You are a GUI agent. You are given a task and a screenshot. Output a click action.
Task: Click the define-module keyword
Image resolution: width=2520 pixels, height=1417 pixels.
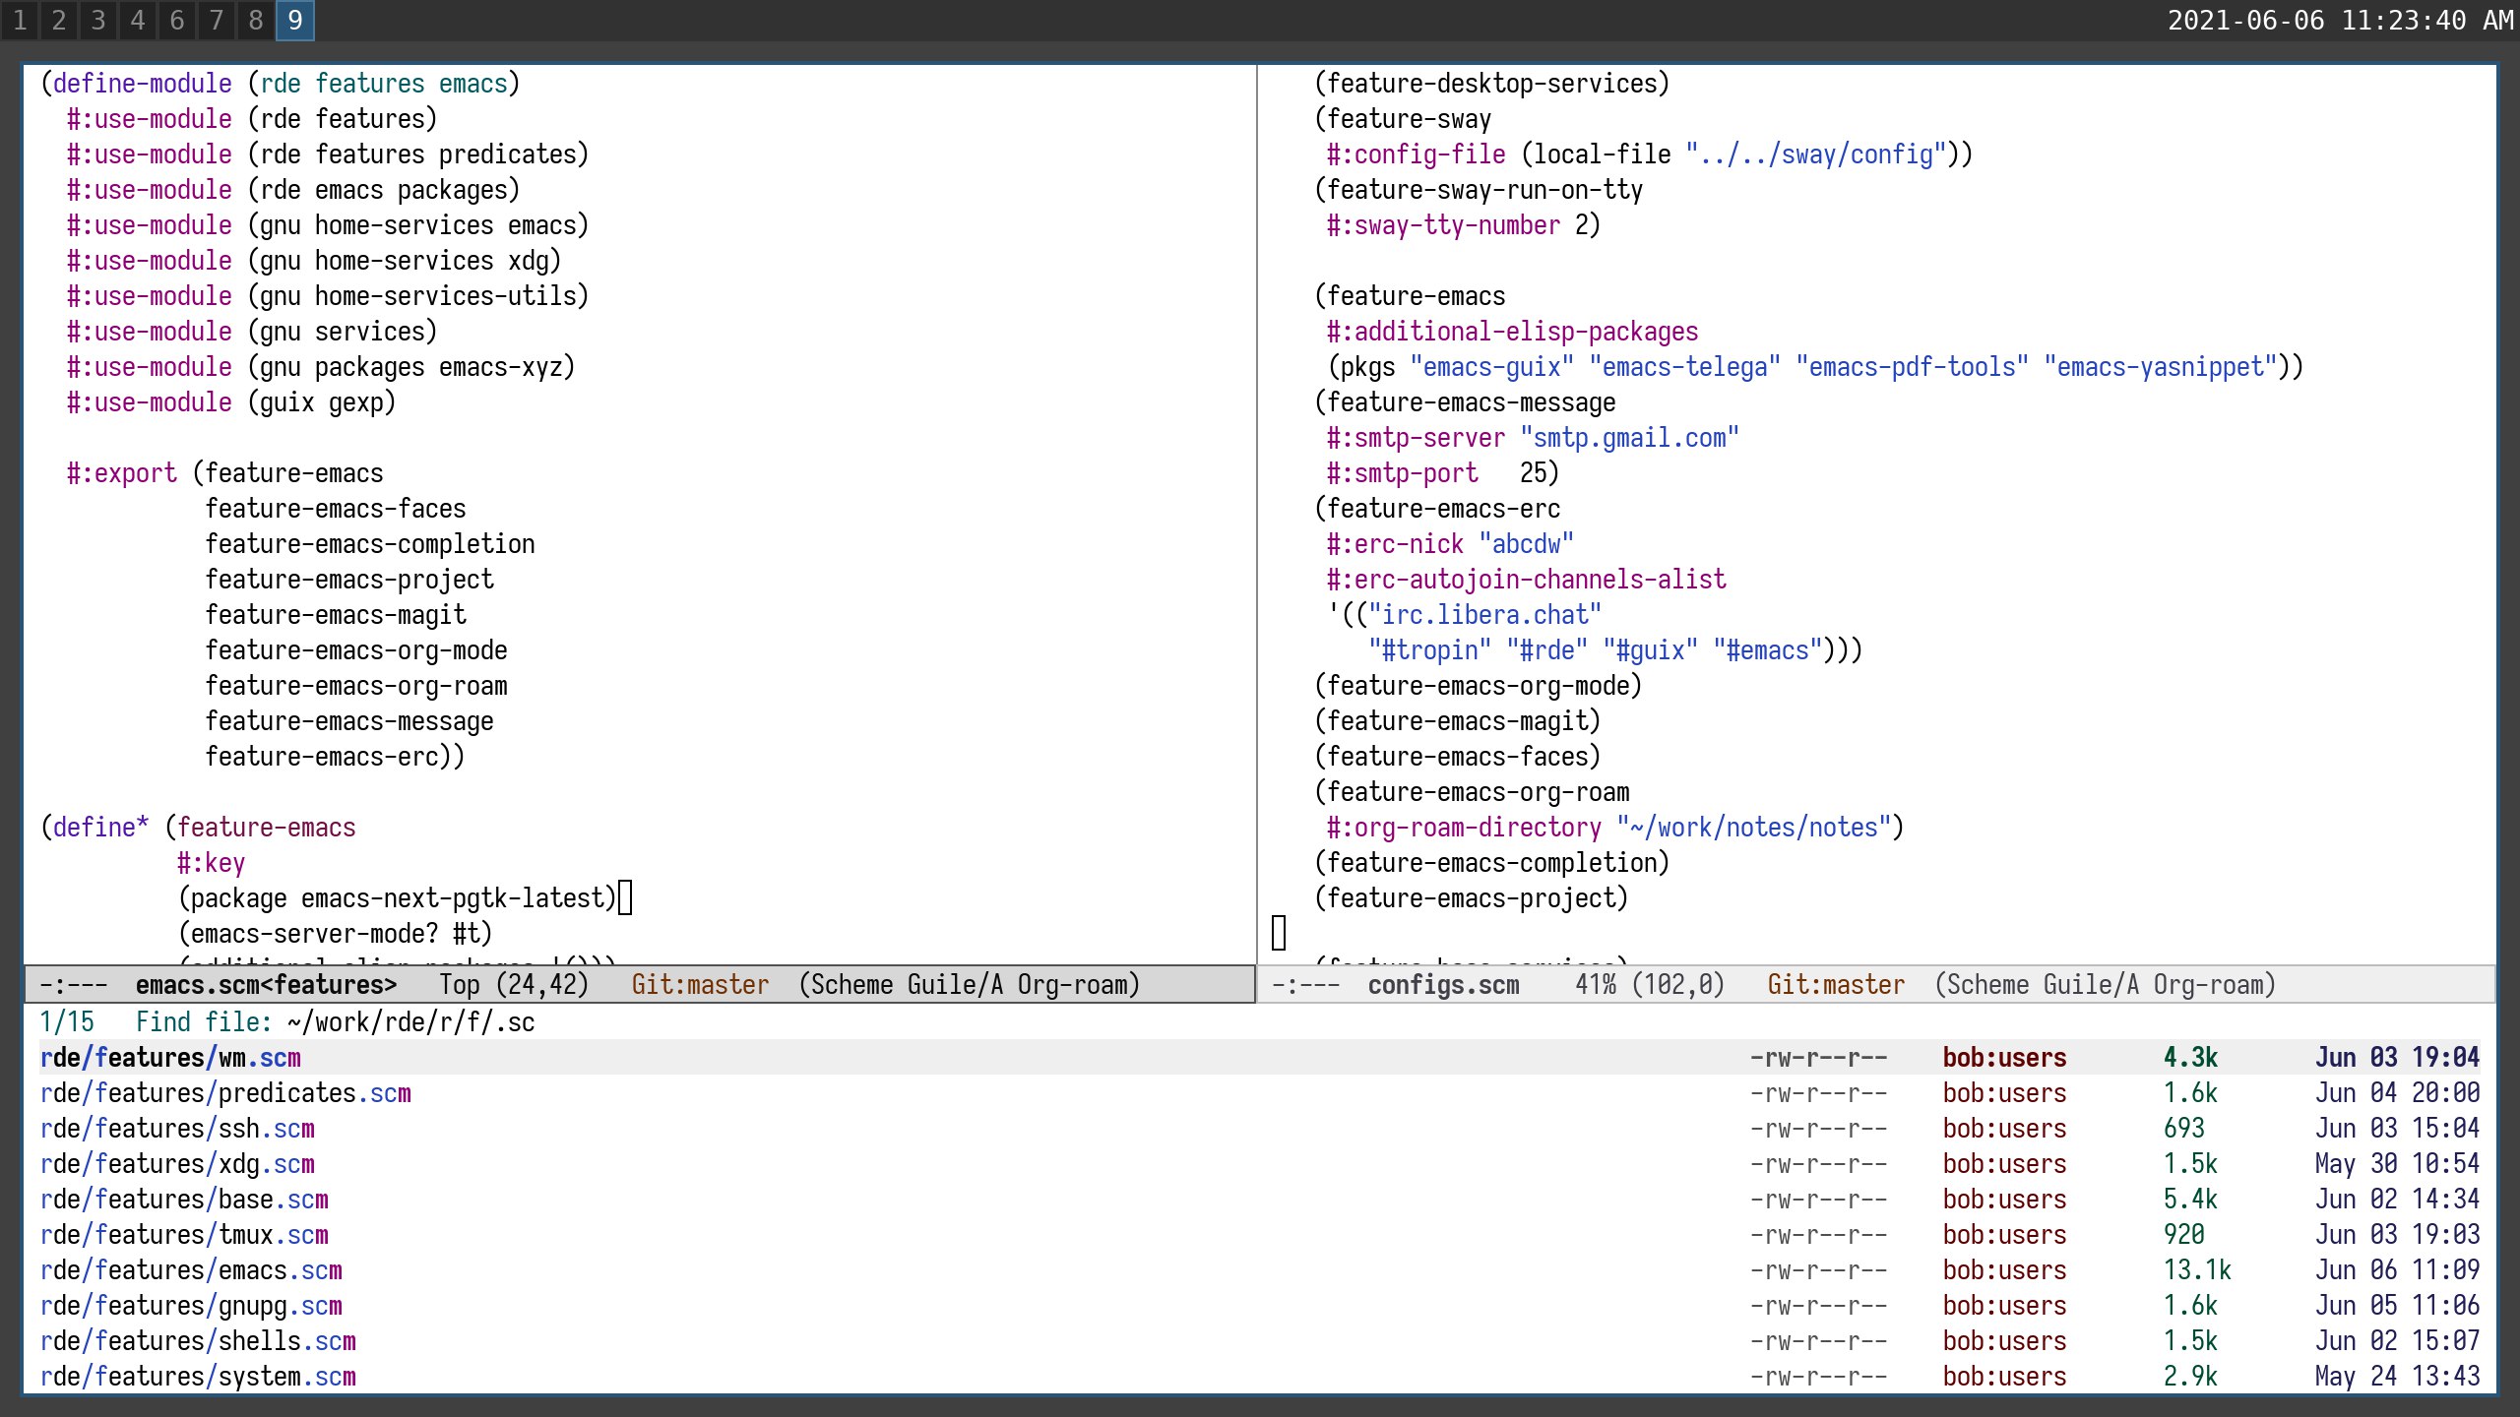pyautogui.click(x=143, y=84)
